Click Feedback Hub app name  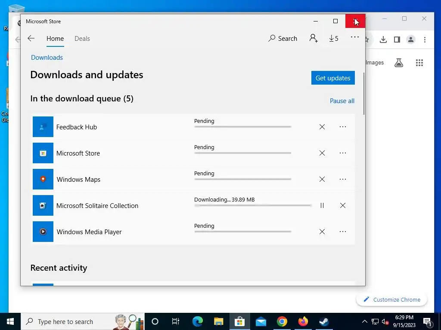tap(77, 127)
